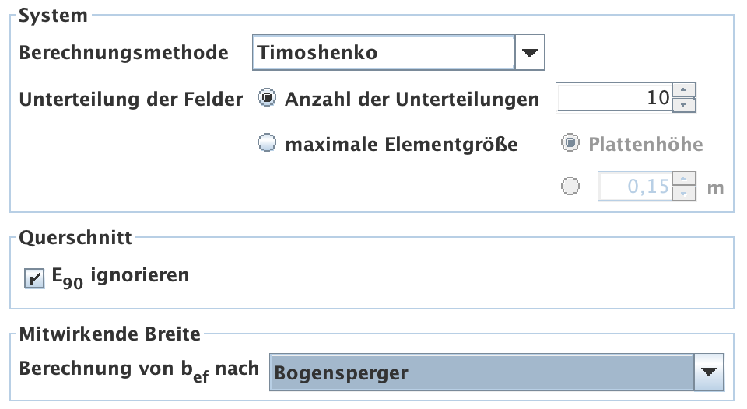
Task: Click the Berechnung von bef nach label
Action: pos(139,369)
